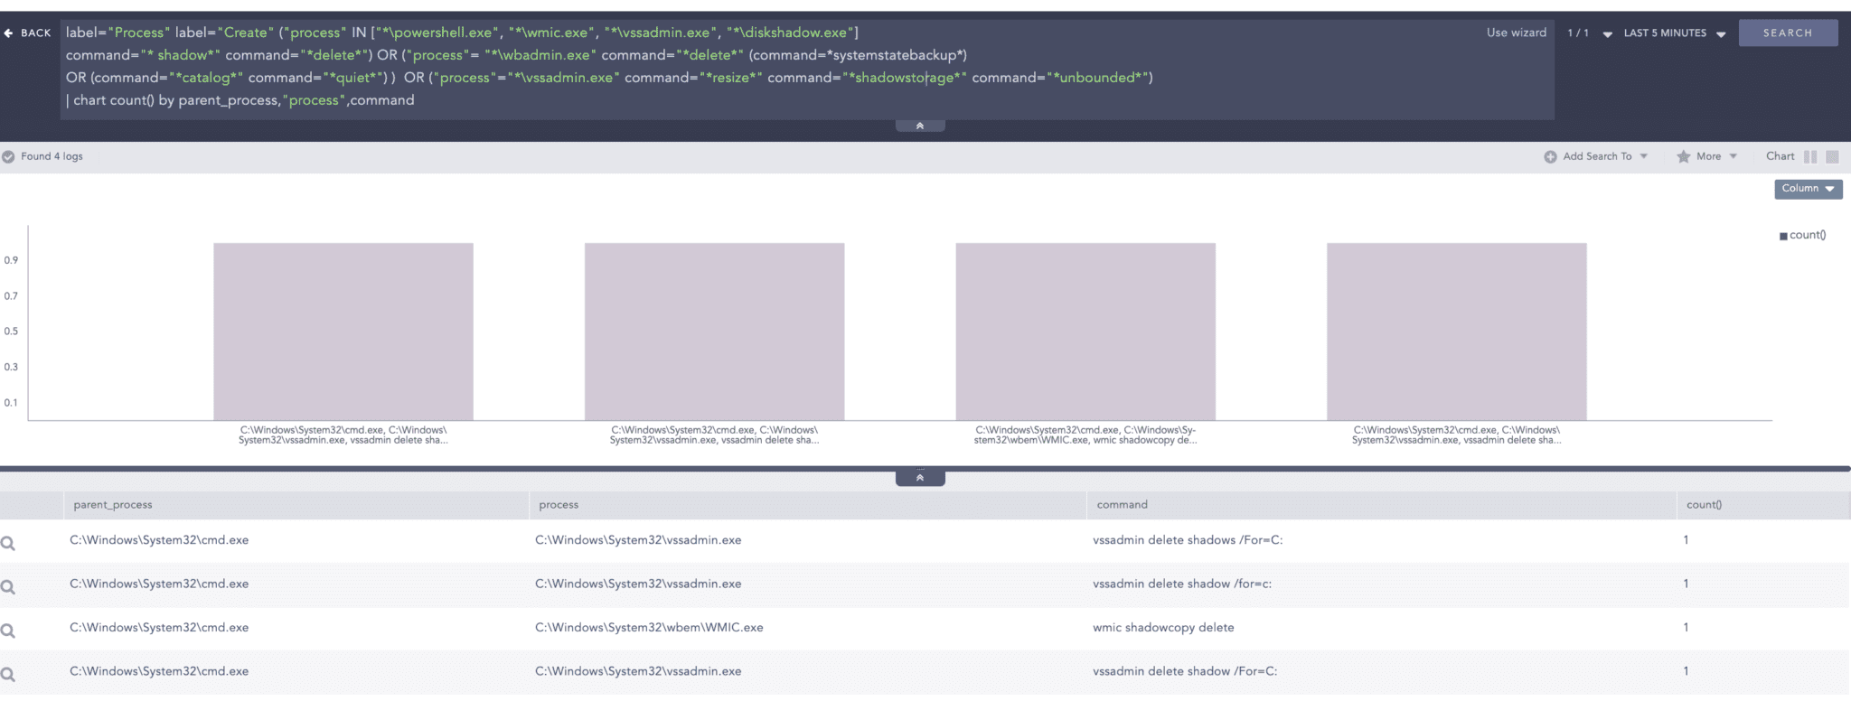Click the Found 4 logs checkmark icon
The height and width of the screenshot is (701, 1851).
pos(8,157)
